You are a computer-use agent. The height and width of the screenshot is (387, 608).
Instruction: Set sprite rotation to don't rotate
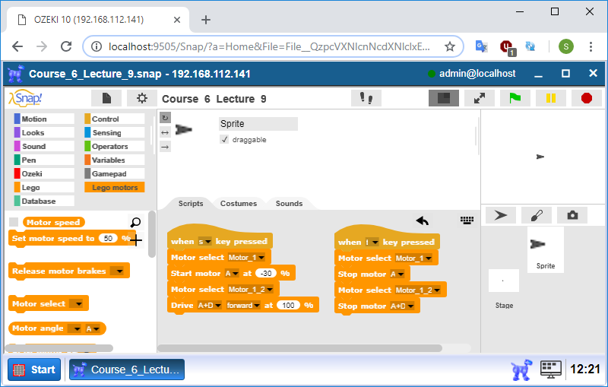pos(165,147)
